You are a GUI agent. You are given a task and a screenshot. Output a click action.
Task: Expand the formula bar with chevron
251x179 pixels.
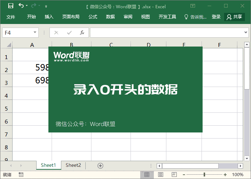[x=246, y=33]
